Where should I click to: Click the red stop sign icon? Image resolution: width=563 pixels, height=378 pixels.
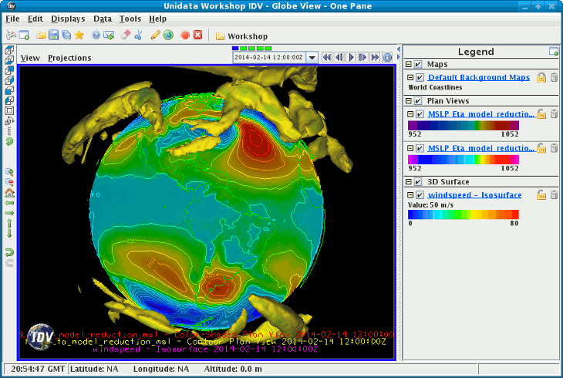185,35
